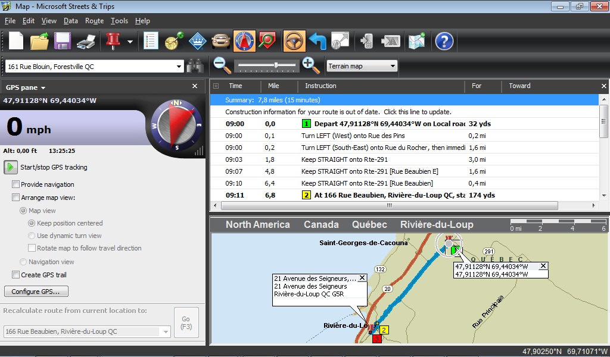610x357 pixels.
Task: Open the View menu
Action: [x=49, y=21]
